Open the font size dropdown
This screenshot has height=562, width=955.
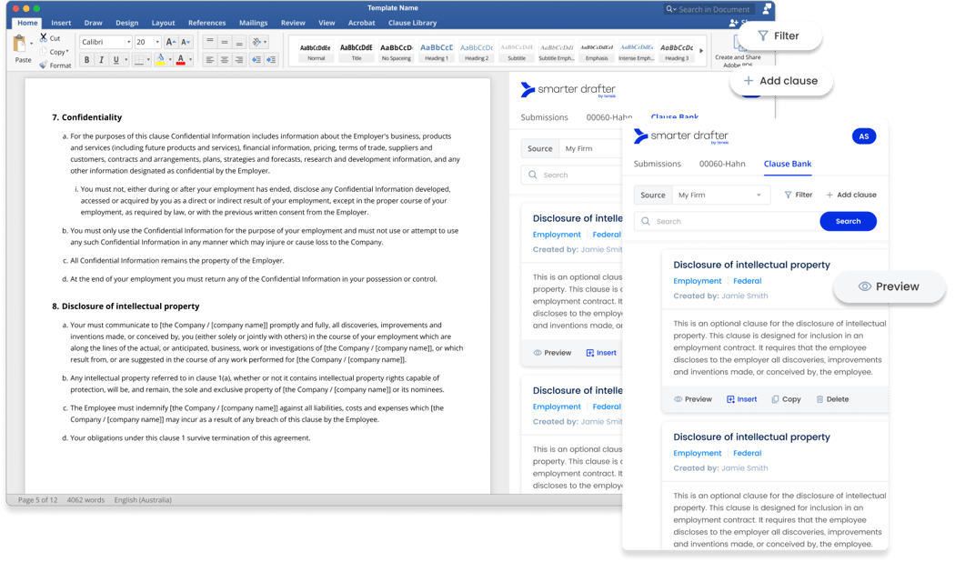pyautogui.click(x=157, y=42)
